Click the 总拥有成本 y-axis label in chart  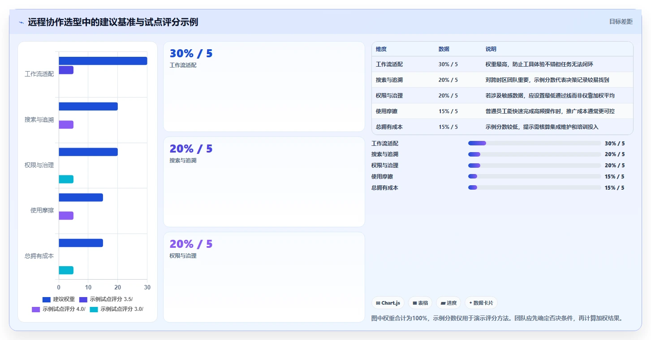click(x=39, y=256)
